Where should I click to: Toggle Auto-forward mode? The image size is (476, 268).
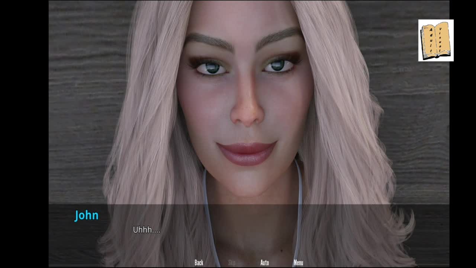[x=264, y=263]
